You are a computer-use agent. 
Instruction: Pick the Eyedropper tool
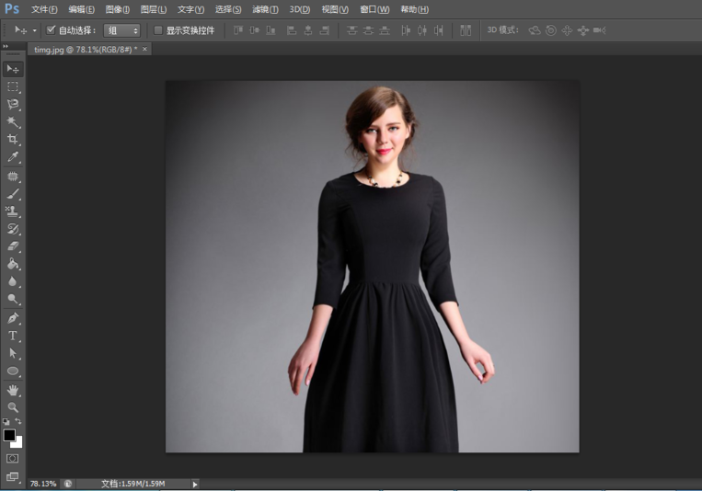click(x=13, y=158)
